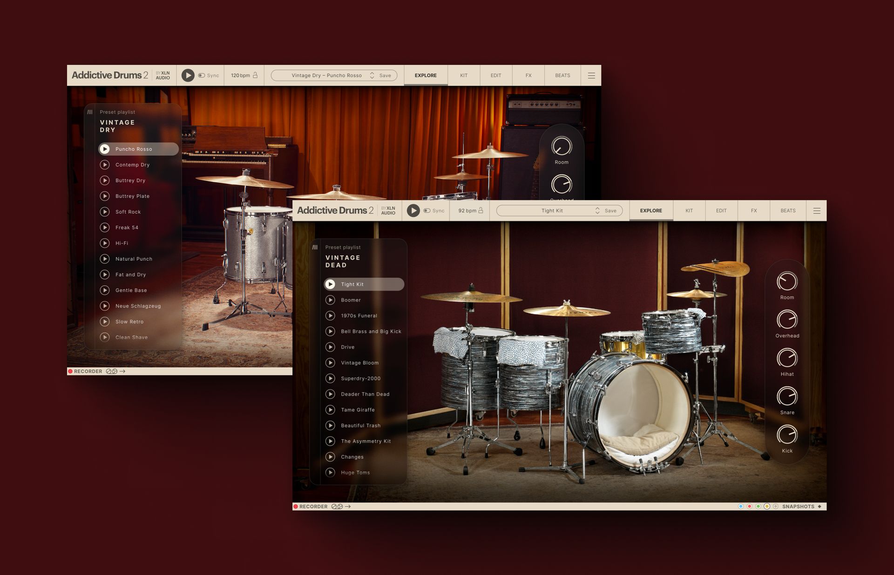Play Bell Brass and Big Kick preset

330,331
